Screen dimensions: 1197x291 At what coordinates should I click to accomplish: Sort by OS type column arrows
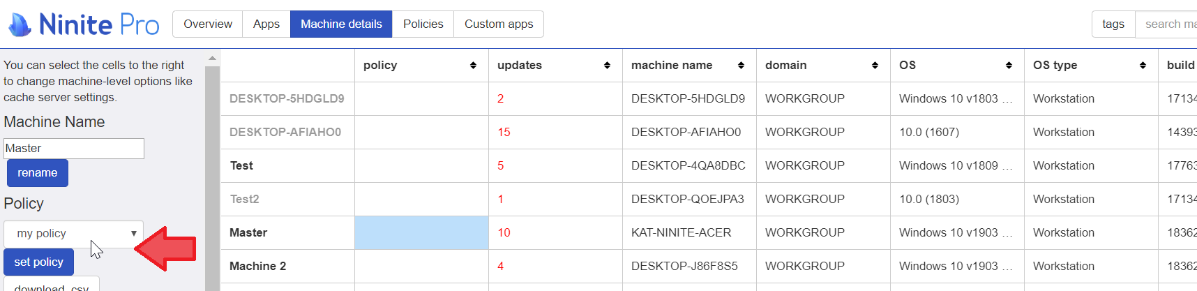pos(1143,65)
